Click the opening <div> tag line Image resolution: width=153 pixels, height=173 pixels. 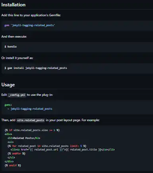point(8,134)
